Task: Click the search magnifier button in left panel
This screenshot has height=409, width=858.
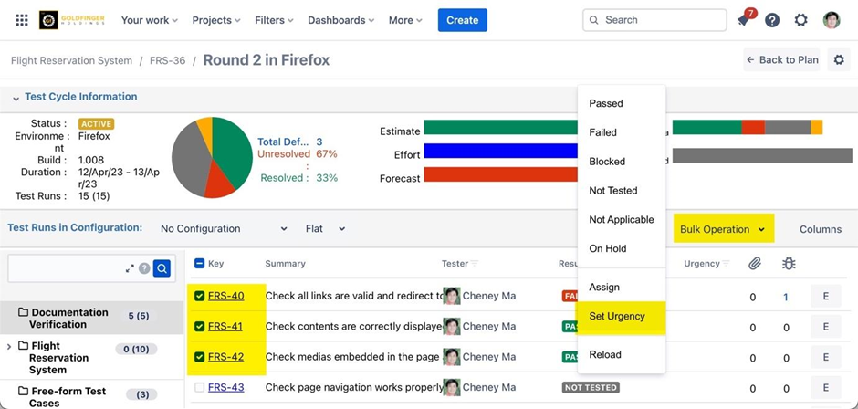Action: 162,268
